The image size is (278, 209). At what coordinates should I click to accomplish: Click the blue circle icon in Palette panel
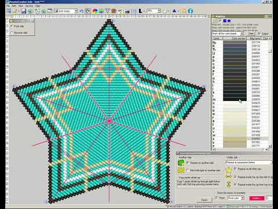[x=229, y=21]
